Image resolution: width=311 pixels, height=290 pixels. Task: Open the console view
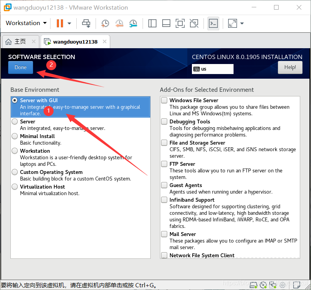(213, 24)
